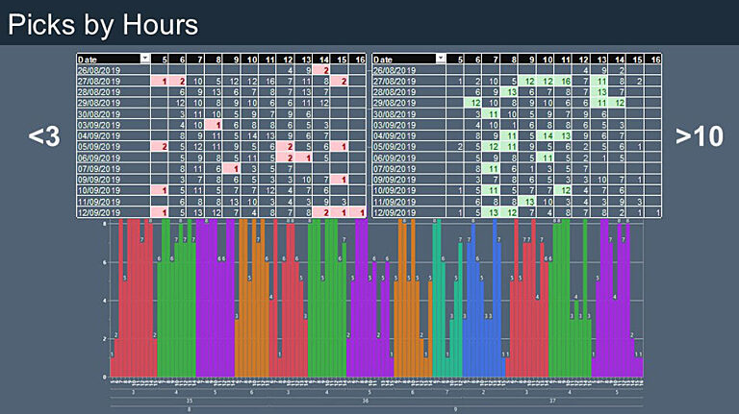Viewport: 739px width, 414px height.
Task: Select 12/09/2019 date cell in right table
Action: pyautogui.click(x=404, y=212)
